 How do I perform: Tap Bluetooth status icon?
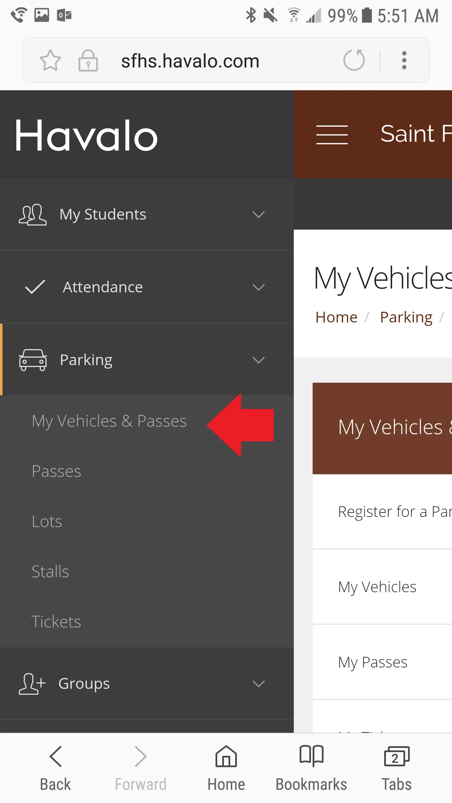251,15
